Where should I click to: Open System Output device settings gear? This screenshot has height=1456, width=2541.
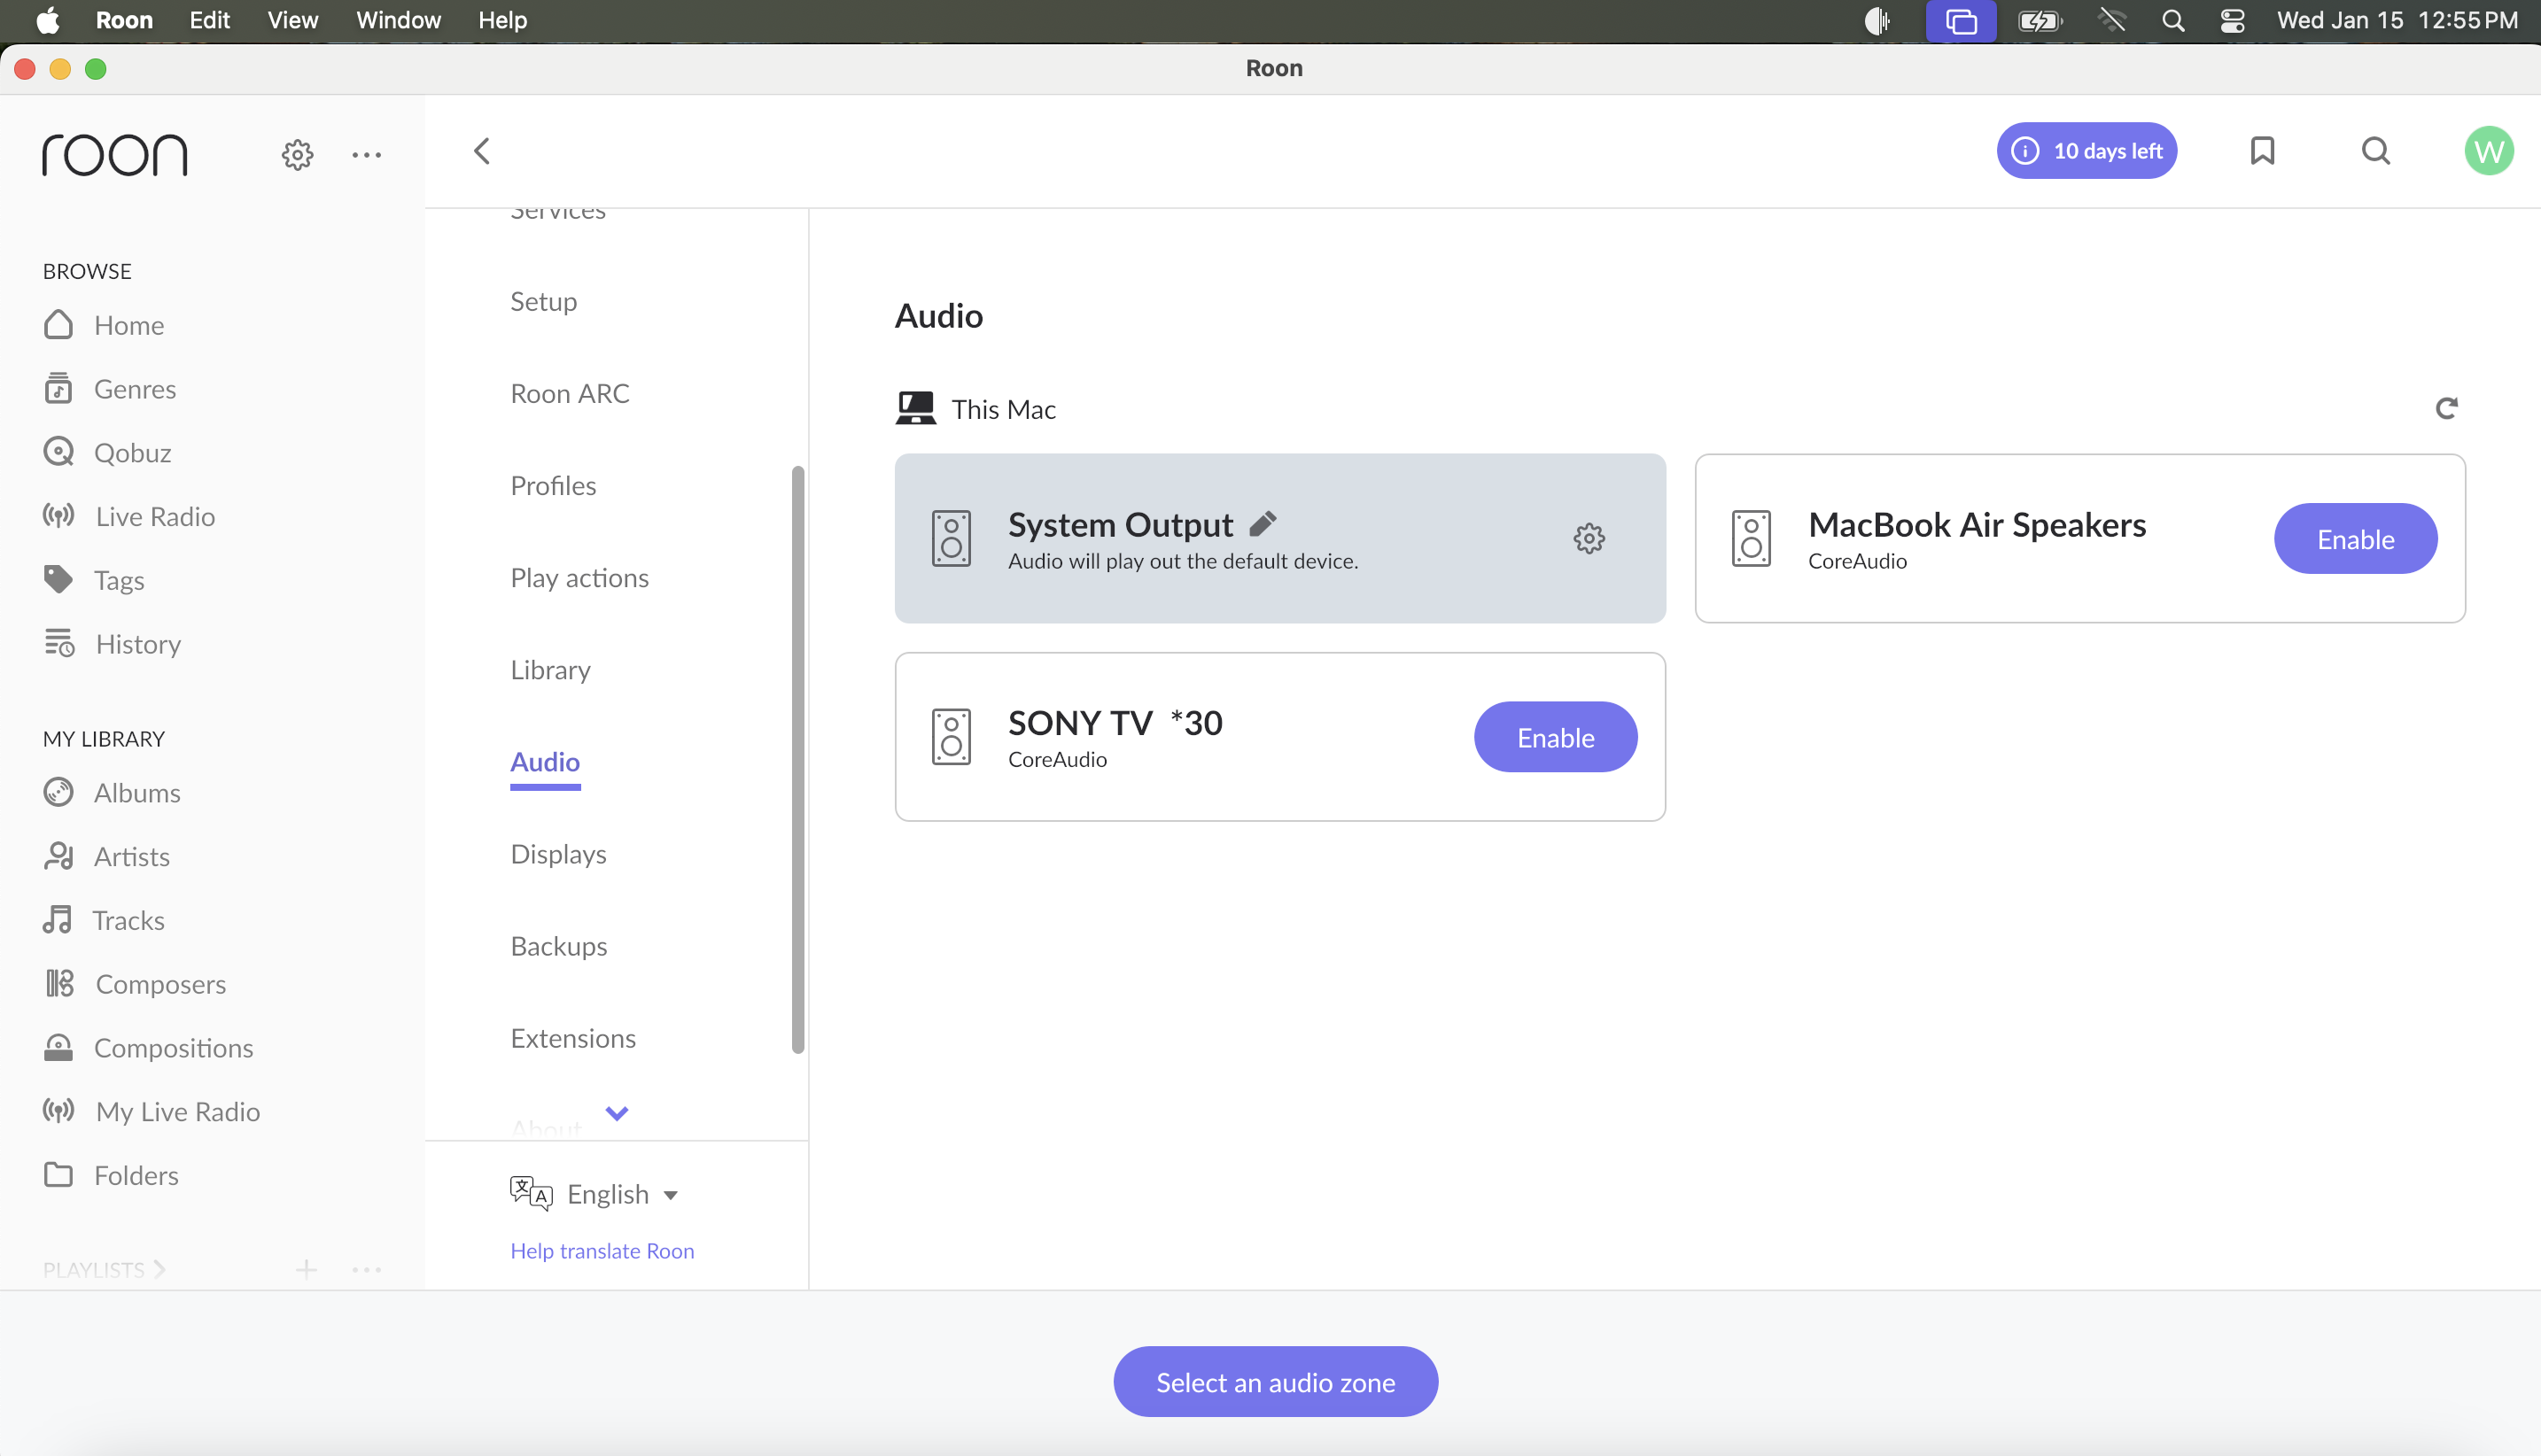click(1589, 538)
